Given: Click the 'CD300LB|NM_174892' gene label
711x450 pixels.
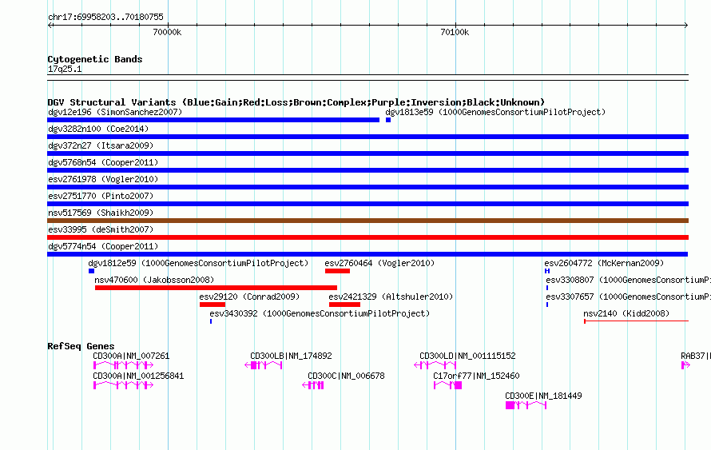Looking at the screenshot, I should pos(291,356).
